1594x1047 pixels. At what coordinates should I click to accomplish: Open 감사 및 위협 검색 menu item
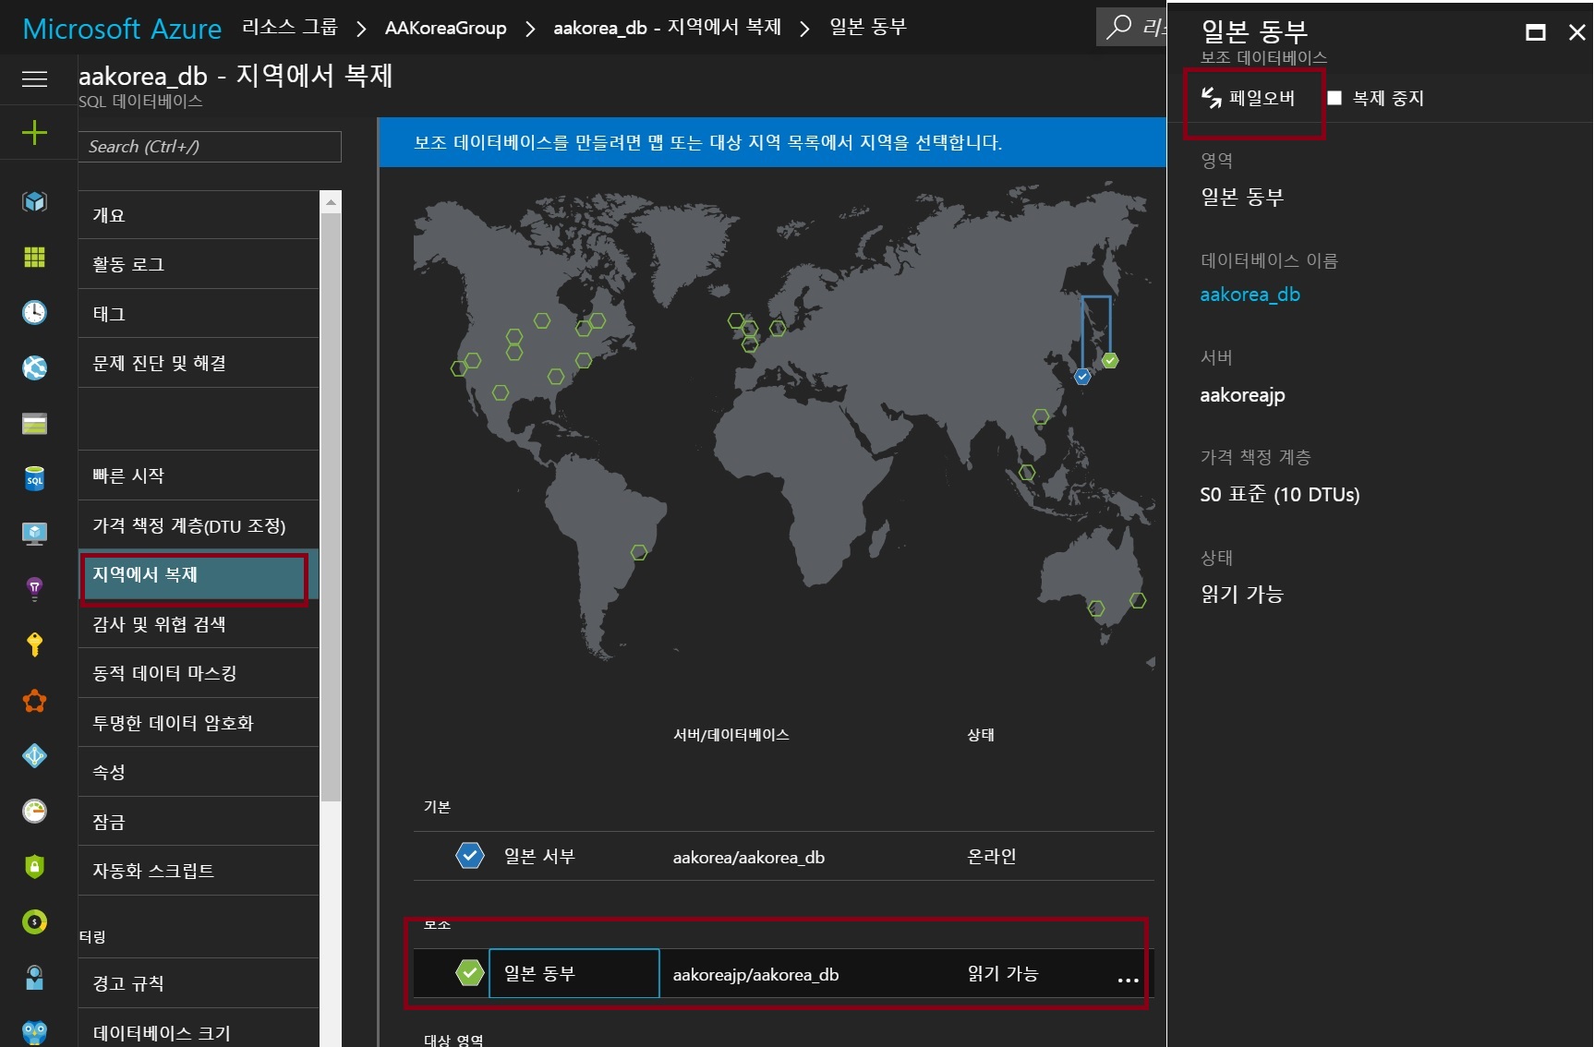199,624
